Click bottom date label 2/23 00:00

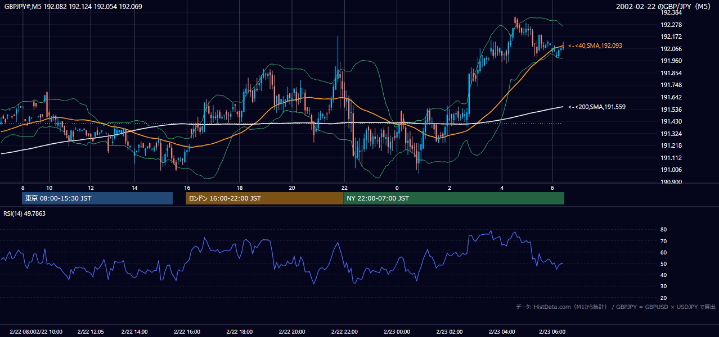(x=397, y=332)
